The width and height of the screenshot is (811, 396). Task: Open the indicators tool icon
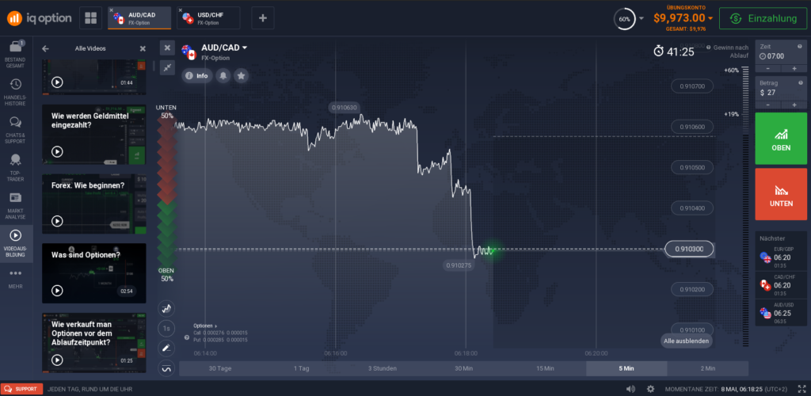(x=166, y=368)
